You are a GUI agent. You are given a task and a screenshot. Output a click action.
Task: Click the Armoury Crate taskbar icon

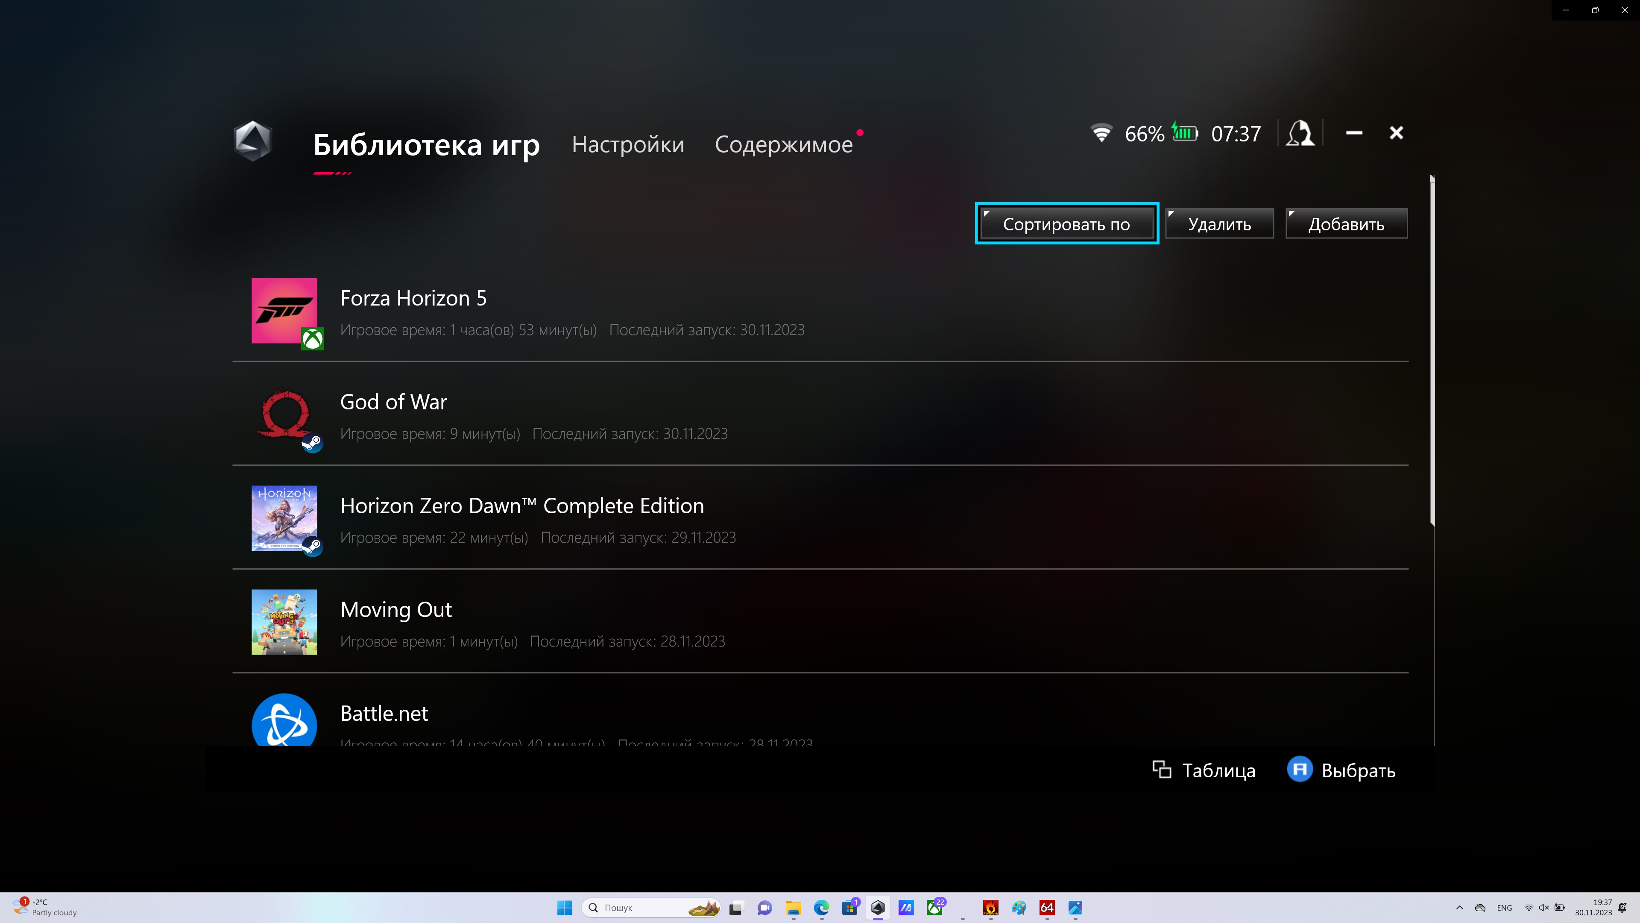878,908
